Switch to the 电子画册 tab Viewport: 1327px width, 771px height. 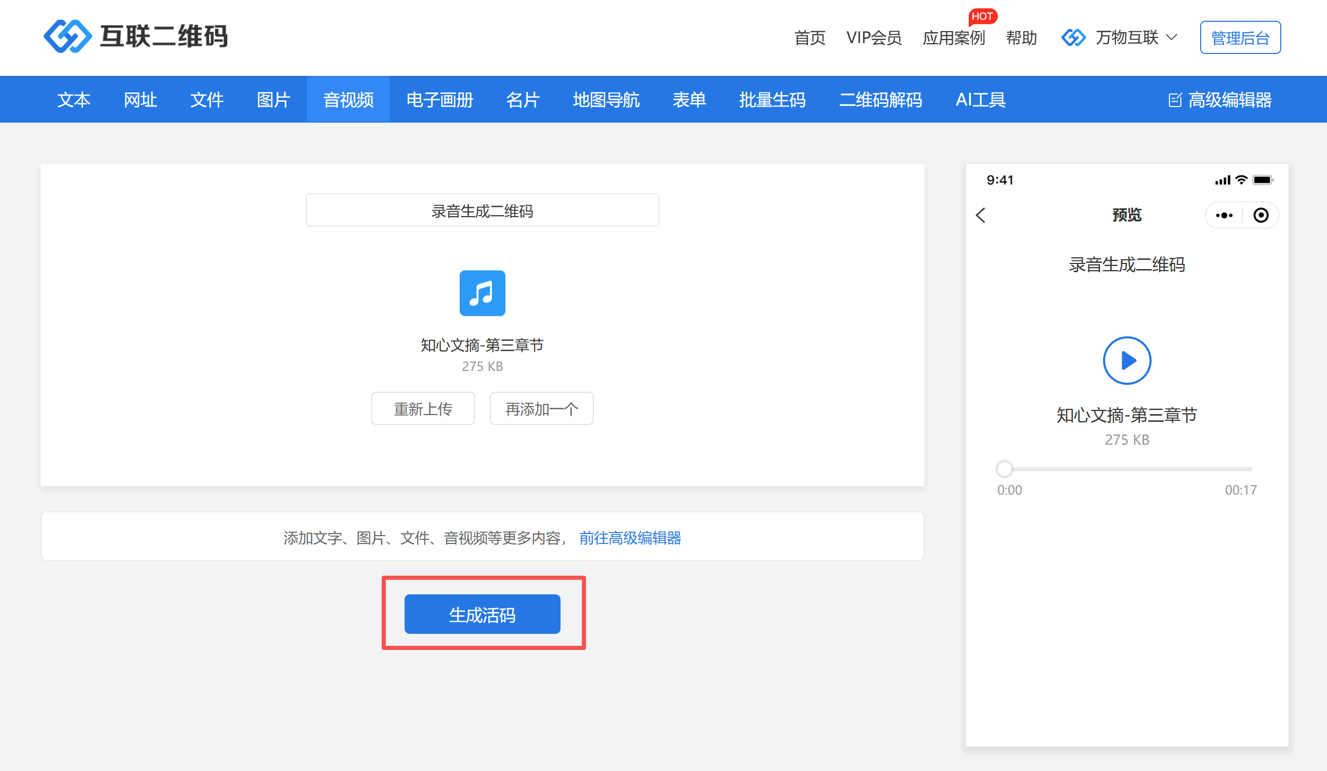pyautogui.click(x=440, y=99)
